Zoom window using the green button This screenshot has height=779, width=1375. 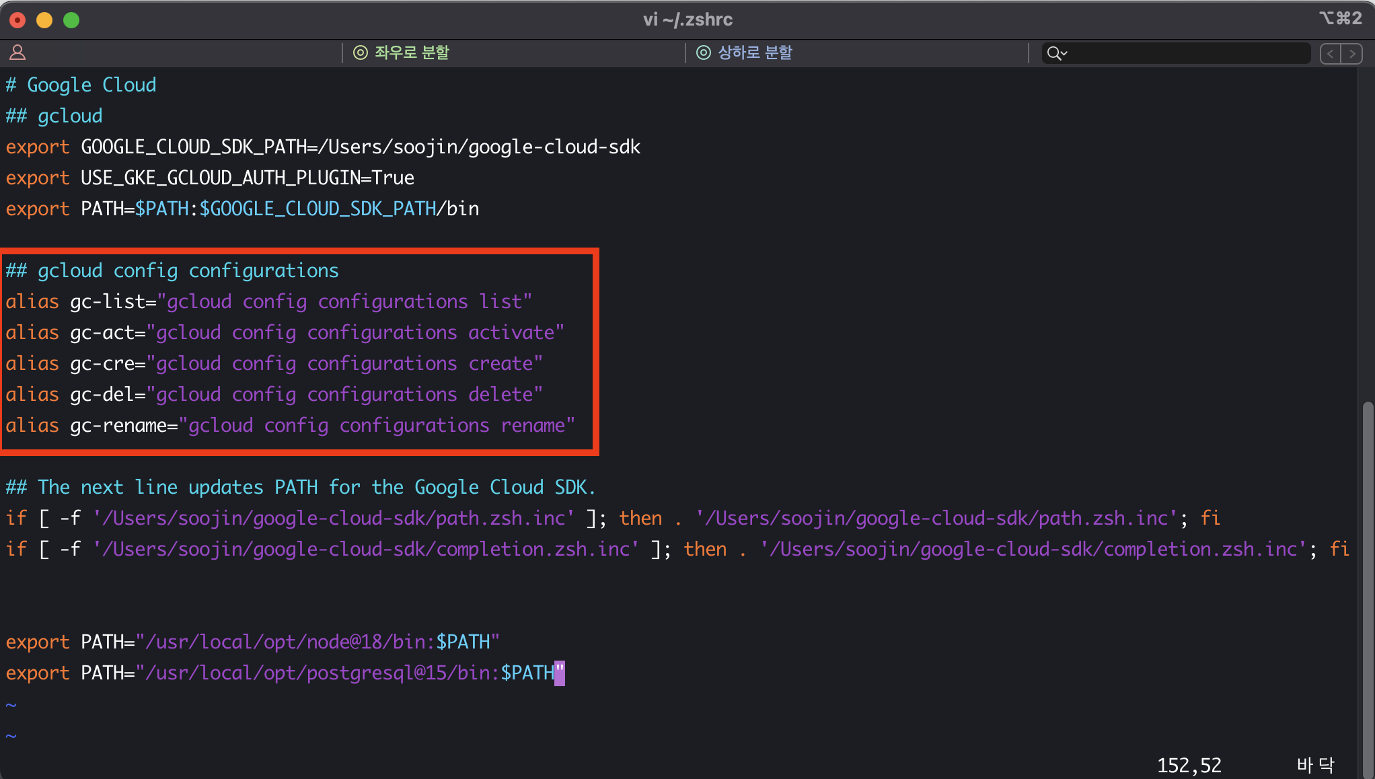(x=71, y=20)
